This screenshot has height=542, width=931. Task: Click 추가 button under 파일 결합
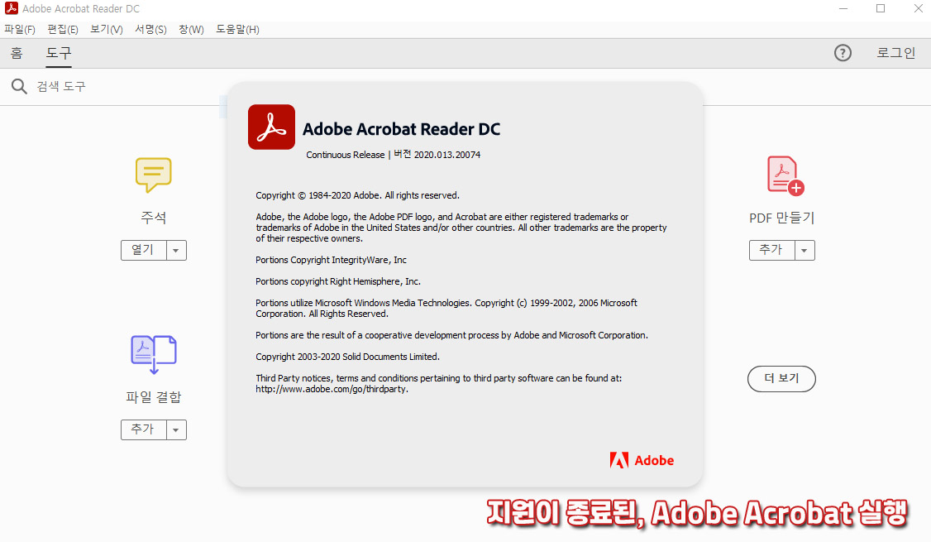pos(144,429)
